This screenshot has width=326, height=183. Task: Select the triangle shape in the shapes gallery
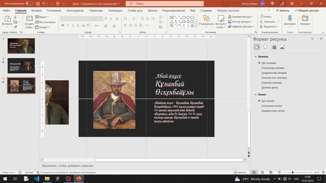pyautogui.click(x=172, y=21)
